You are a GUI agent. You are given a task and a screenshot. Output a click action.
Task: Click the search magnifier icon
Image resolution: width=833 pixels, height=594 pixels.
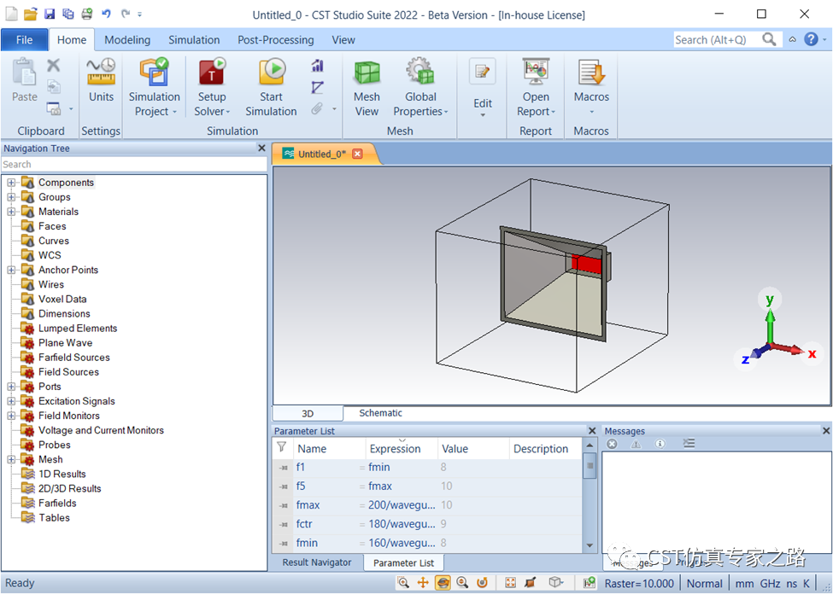(x=769, y=39)
